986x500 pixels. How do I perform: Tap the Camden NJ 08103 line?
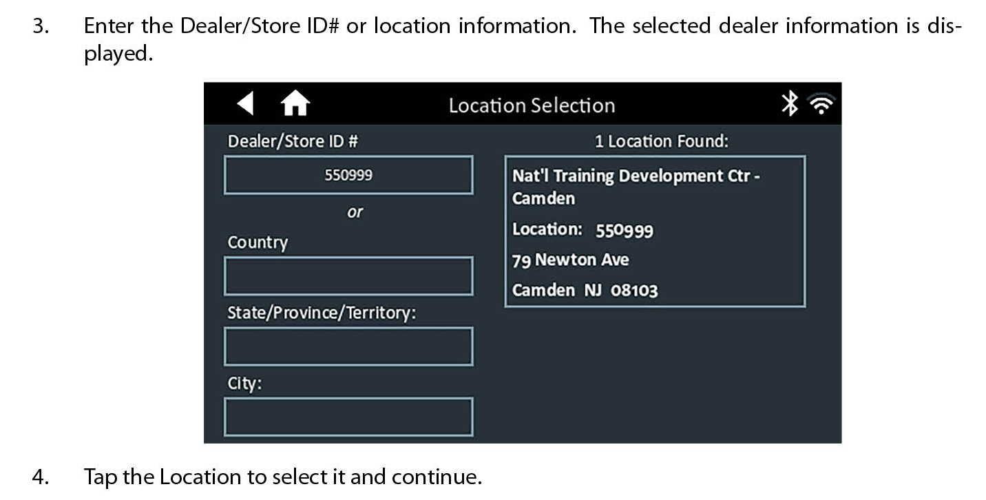coord(585,290)
